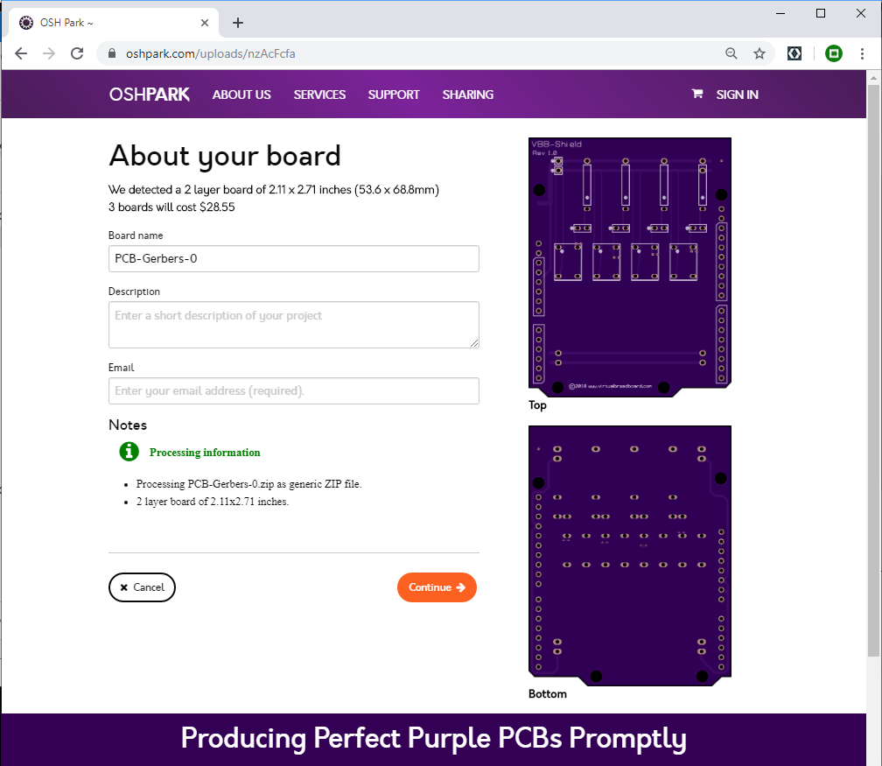
Task: Click the browser back arrow
Action: coord(21,53)
